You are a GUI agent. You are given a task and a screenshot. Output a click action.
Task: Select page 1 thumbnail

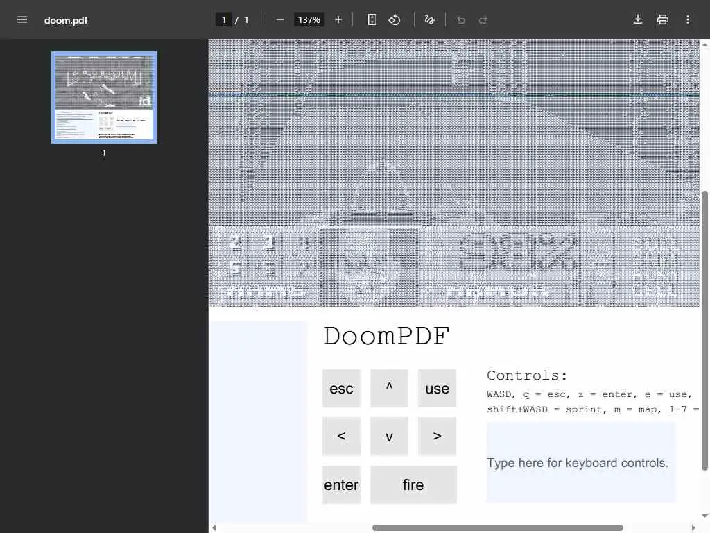(x=104, y=97)
